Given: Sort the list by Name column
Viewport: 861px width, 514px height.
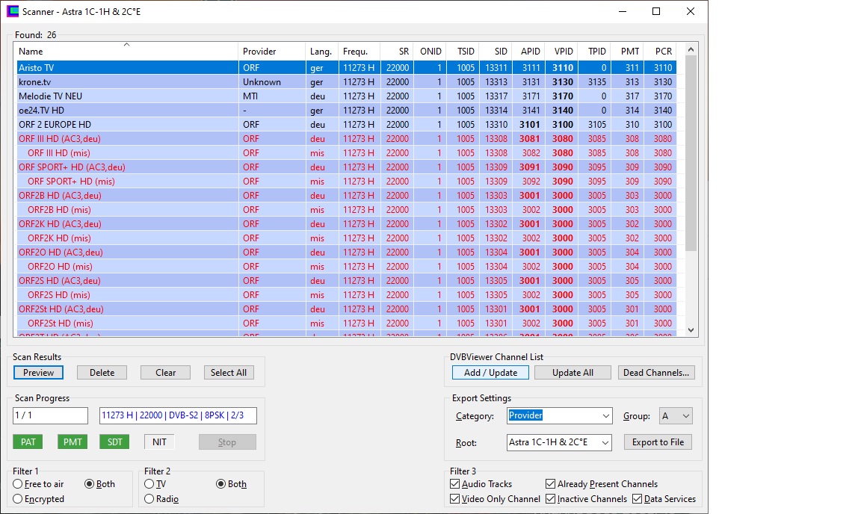Looking at the screenshot, I should [126, 51].
